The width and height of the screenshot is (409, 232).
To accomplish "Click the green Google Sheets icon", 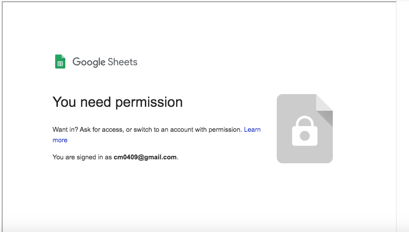I will (60, 62).
